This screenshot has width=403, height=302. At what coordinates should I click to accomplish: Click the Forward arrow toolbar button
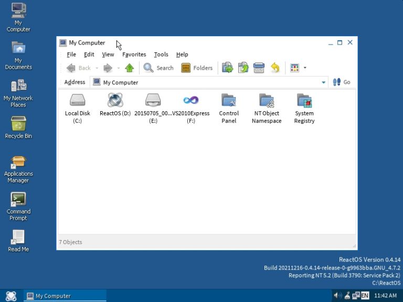click(108, 68)
